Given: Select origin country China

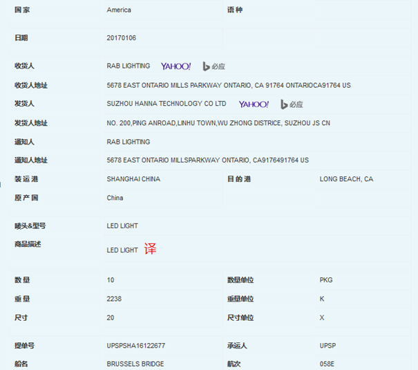Looking at the screenshot, I should pyautogui.click(x=115, y=198).
